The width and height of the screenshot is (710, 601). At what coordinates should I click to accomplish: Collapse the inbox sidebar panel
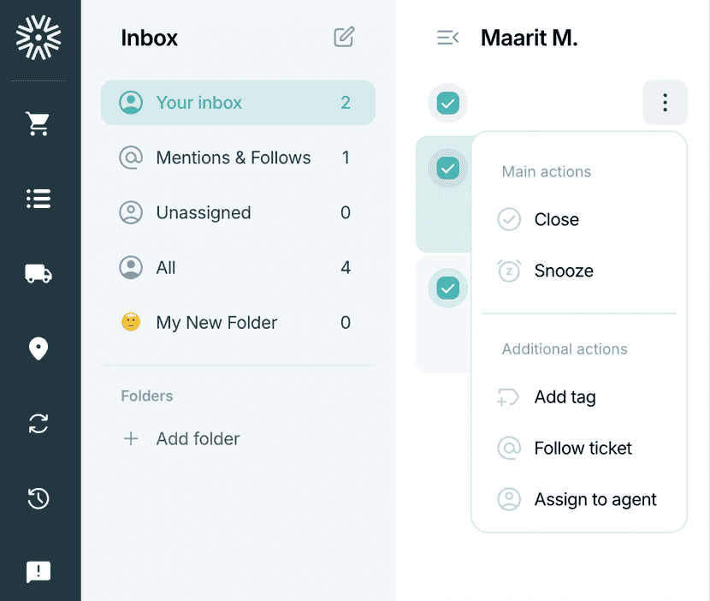coord(448,37)
